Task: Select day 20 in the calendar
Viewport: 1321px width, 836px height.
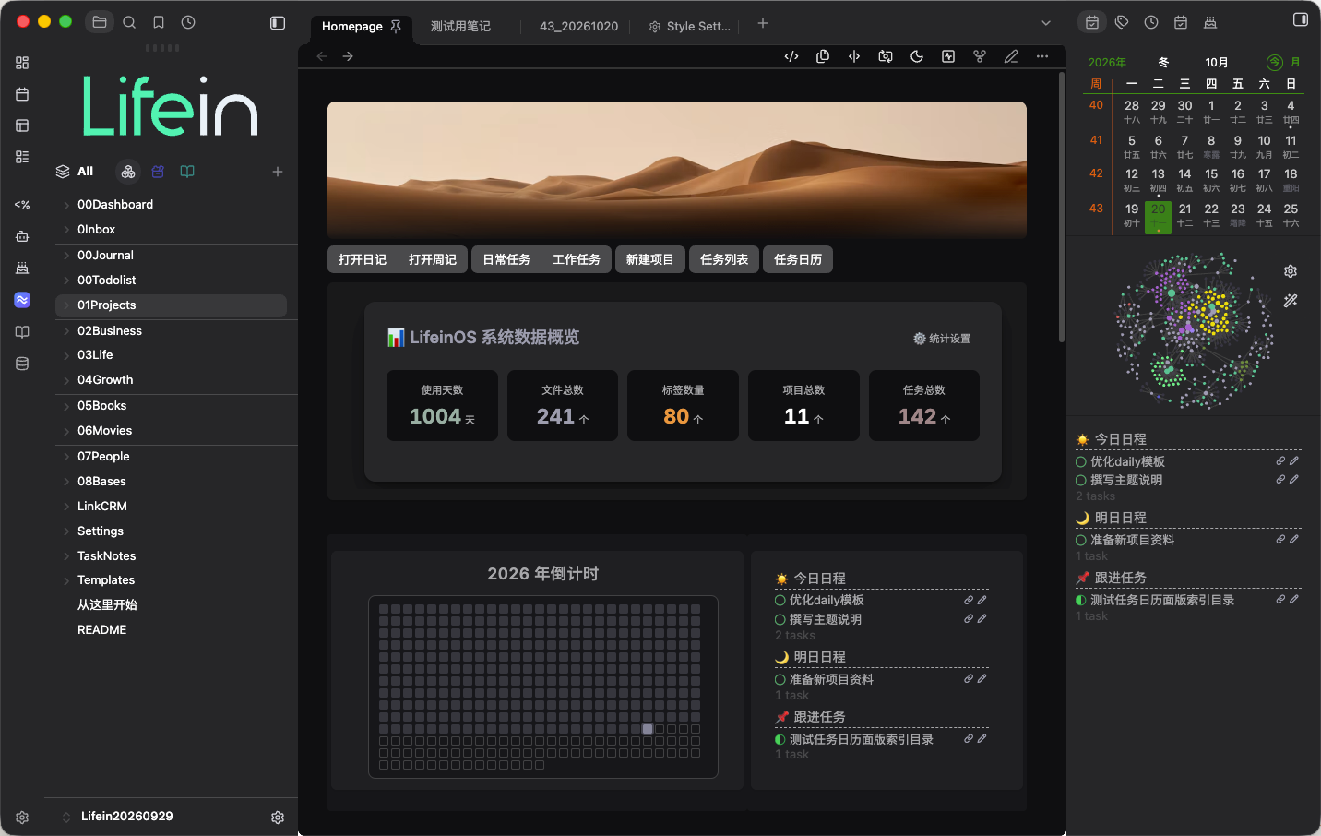Action: point(1159,216)
